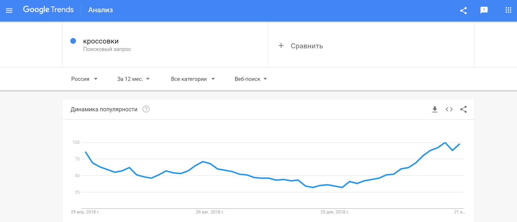The width and height of the screenshot is (517, 222).
Task: Click the chart peak at 100
Action: 445,142
